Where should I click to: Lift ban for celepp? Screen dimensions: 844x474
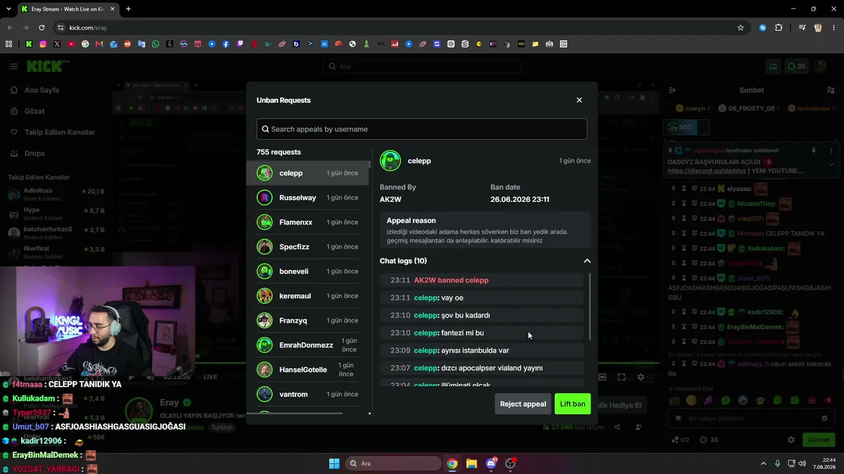click(572, 404)
